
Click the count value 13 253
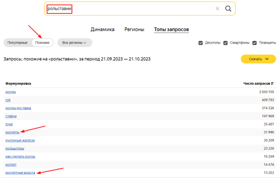tap(269, 173)
